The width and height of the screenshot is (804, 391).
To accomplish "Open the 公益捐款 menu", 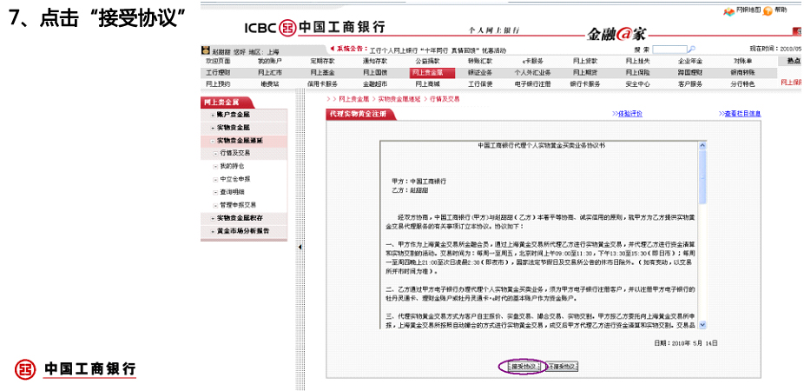I will (x=427, y=61).
